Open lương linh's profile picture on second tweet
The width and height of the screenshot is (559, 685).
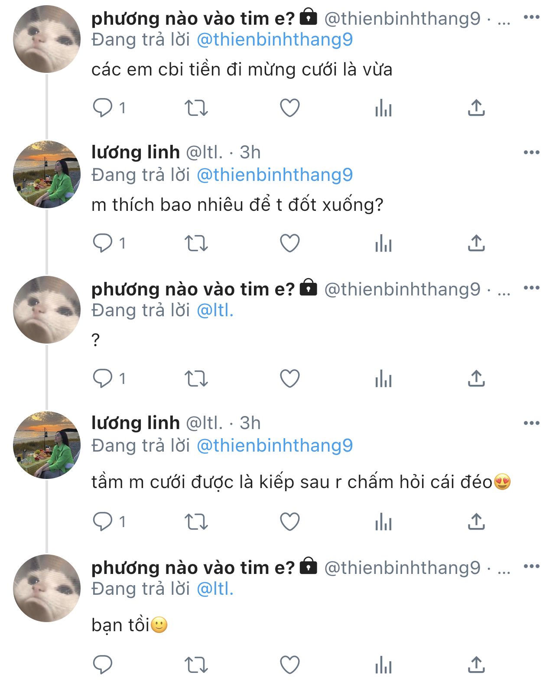click(x=47, y=174)
